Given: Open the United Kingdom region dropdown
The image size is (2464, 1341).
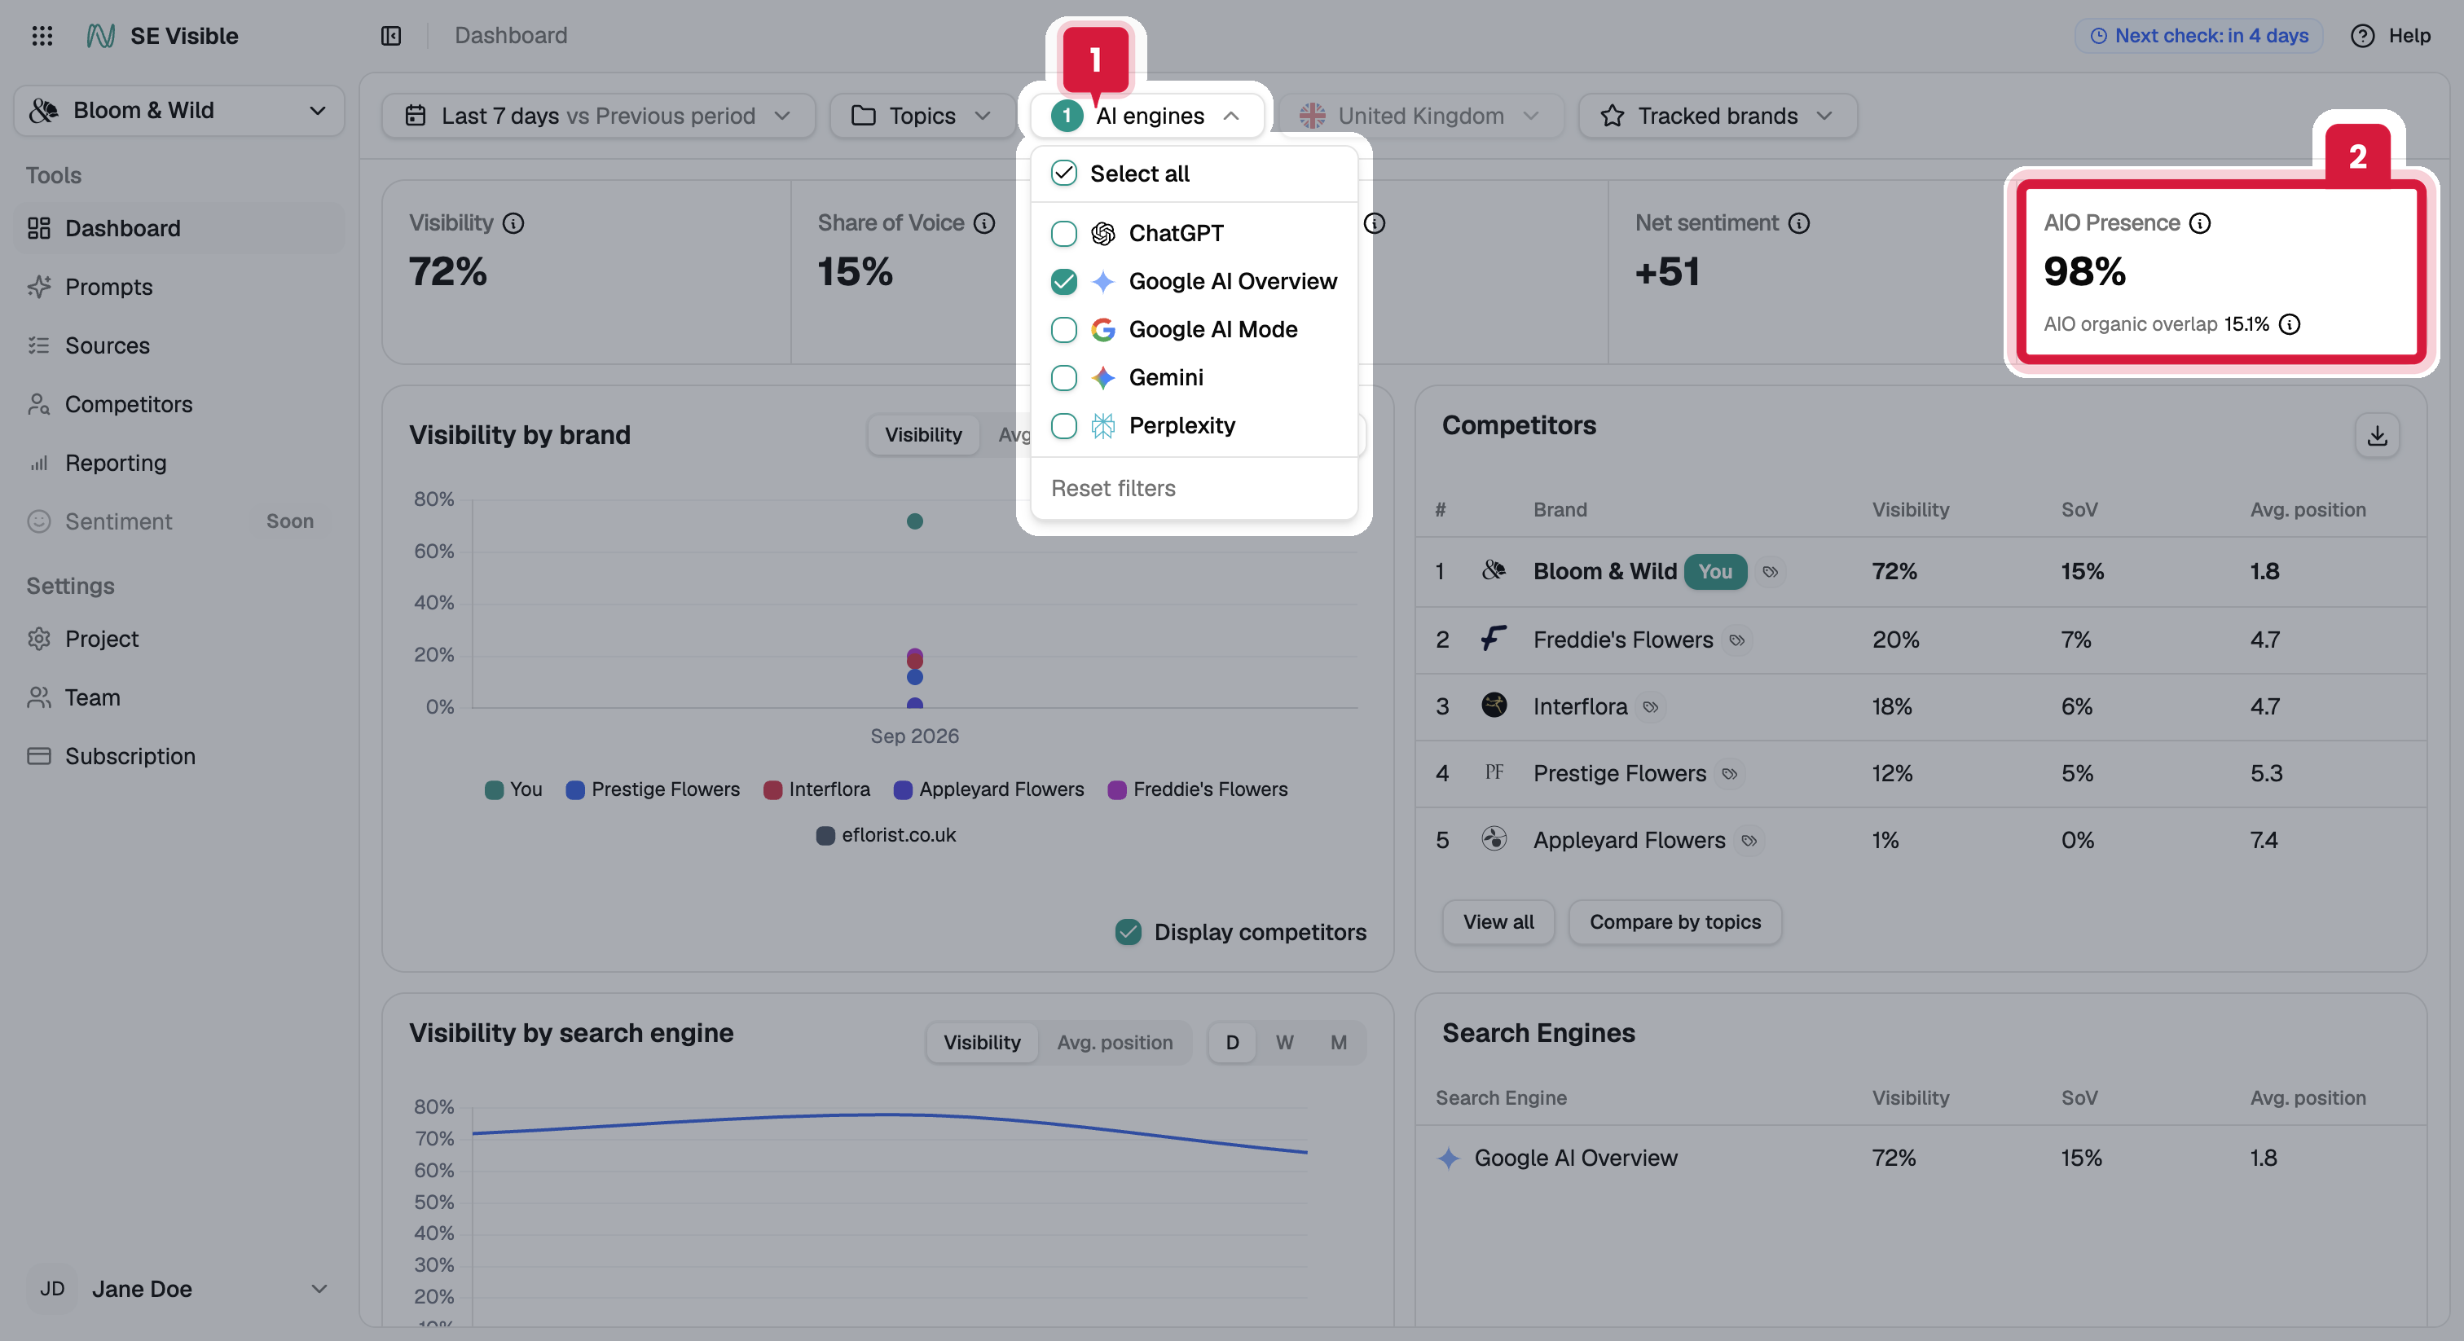Looking at the screenshot, I should (1419, 116).
